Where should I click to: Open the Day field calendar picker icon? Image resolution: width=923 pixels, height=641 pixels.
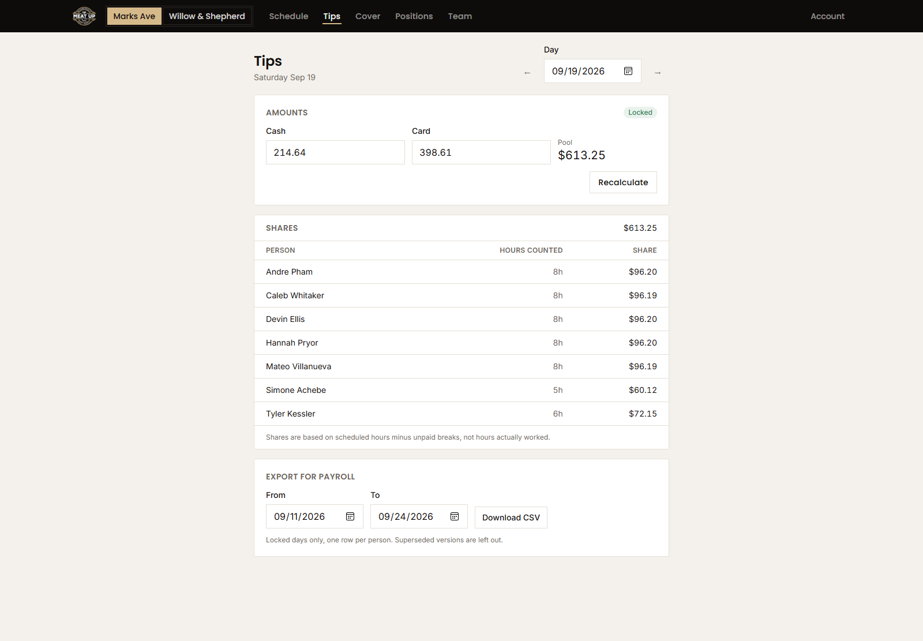point(628,71)
